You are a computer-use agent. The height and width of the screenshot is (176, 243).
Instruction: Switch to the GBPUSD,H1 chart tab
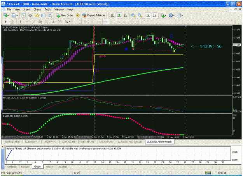coord(68,142)
